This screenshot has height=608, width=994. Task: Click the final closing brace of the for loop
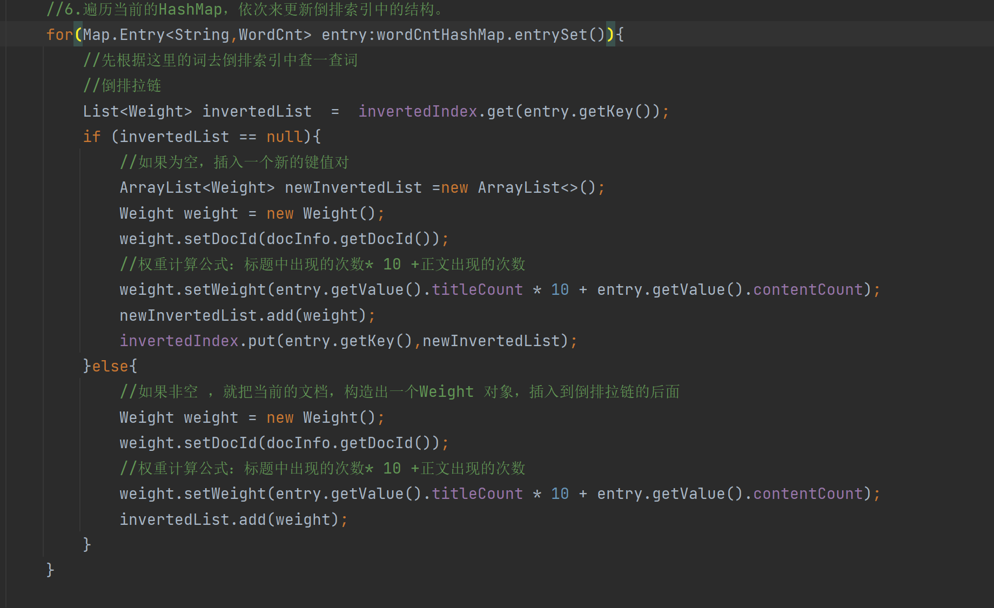(x=50, y=570)
